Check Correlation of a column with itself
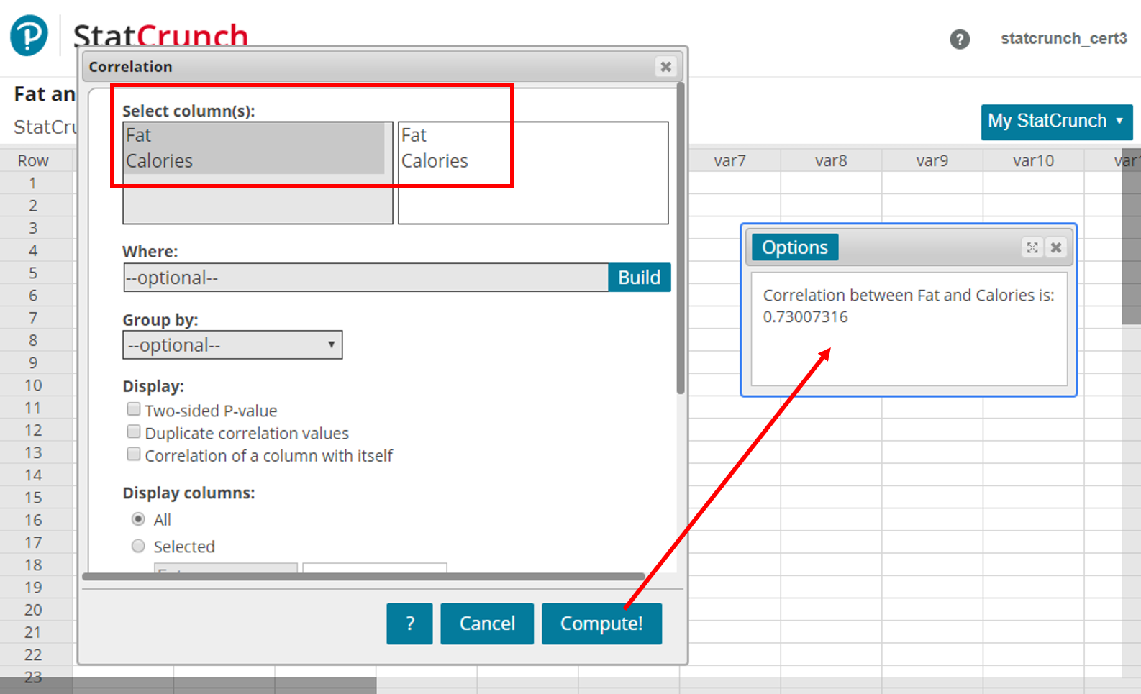Image resolution: width=1141 pixels, height=694 pixels. pyautogui.click(x=134, y=455)
